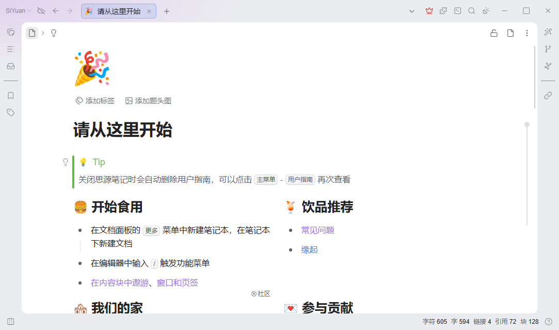Click 块 128 in status bar

pos(530,321)
